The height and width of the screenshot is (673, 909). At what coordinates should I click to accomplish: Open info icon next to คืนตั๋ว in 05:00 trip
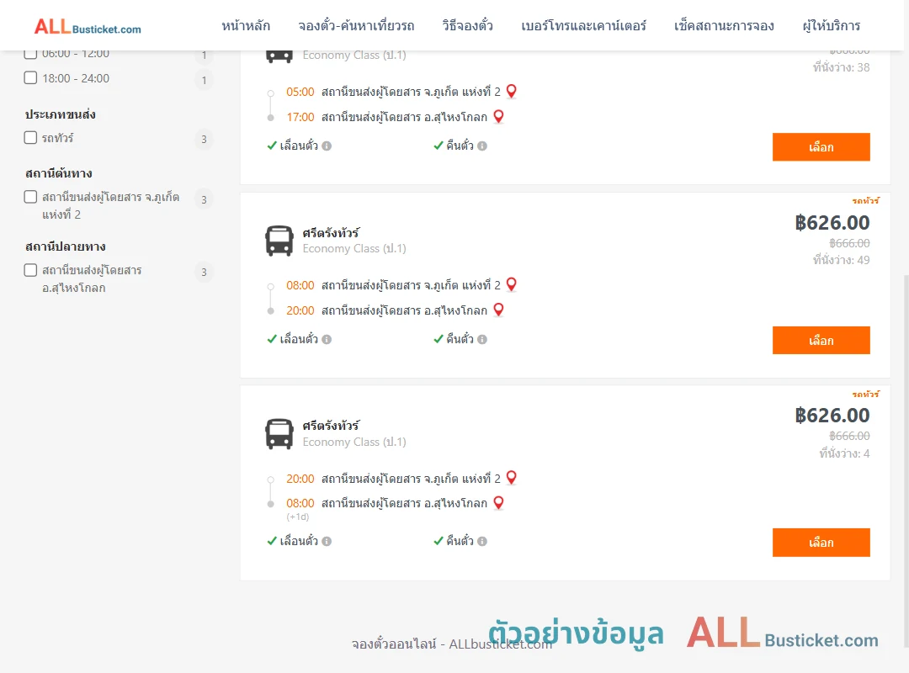482,146
